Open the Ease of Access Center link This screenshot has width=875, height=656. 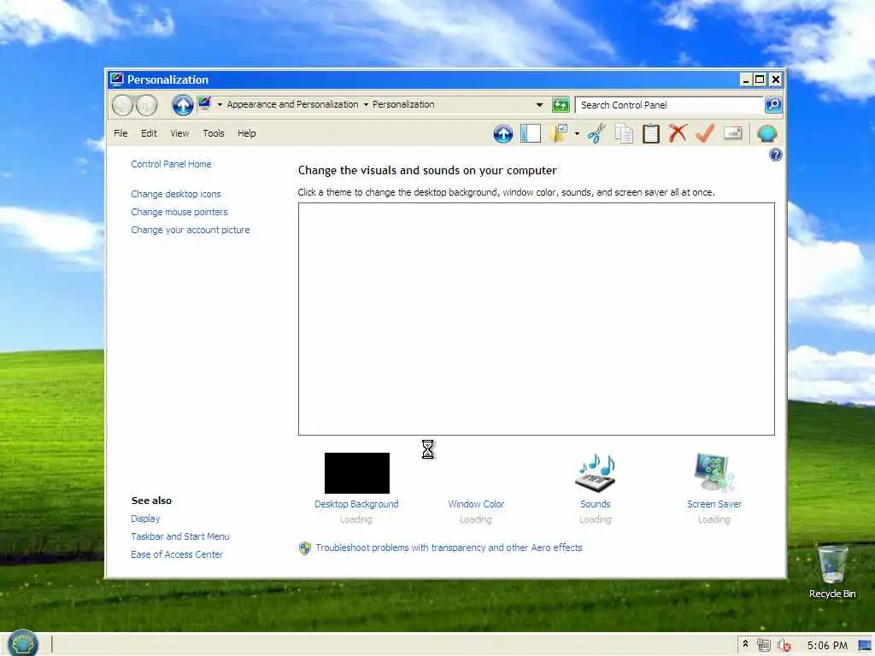point(177,554)
